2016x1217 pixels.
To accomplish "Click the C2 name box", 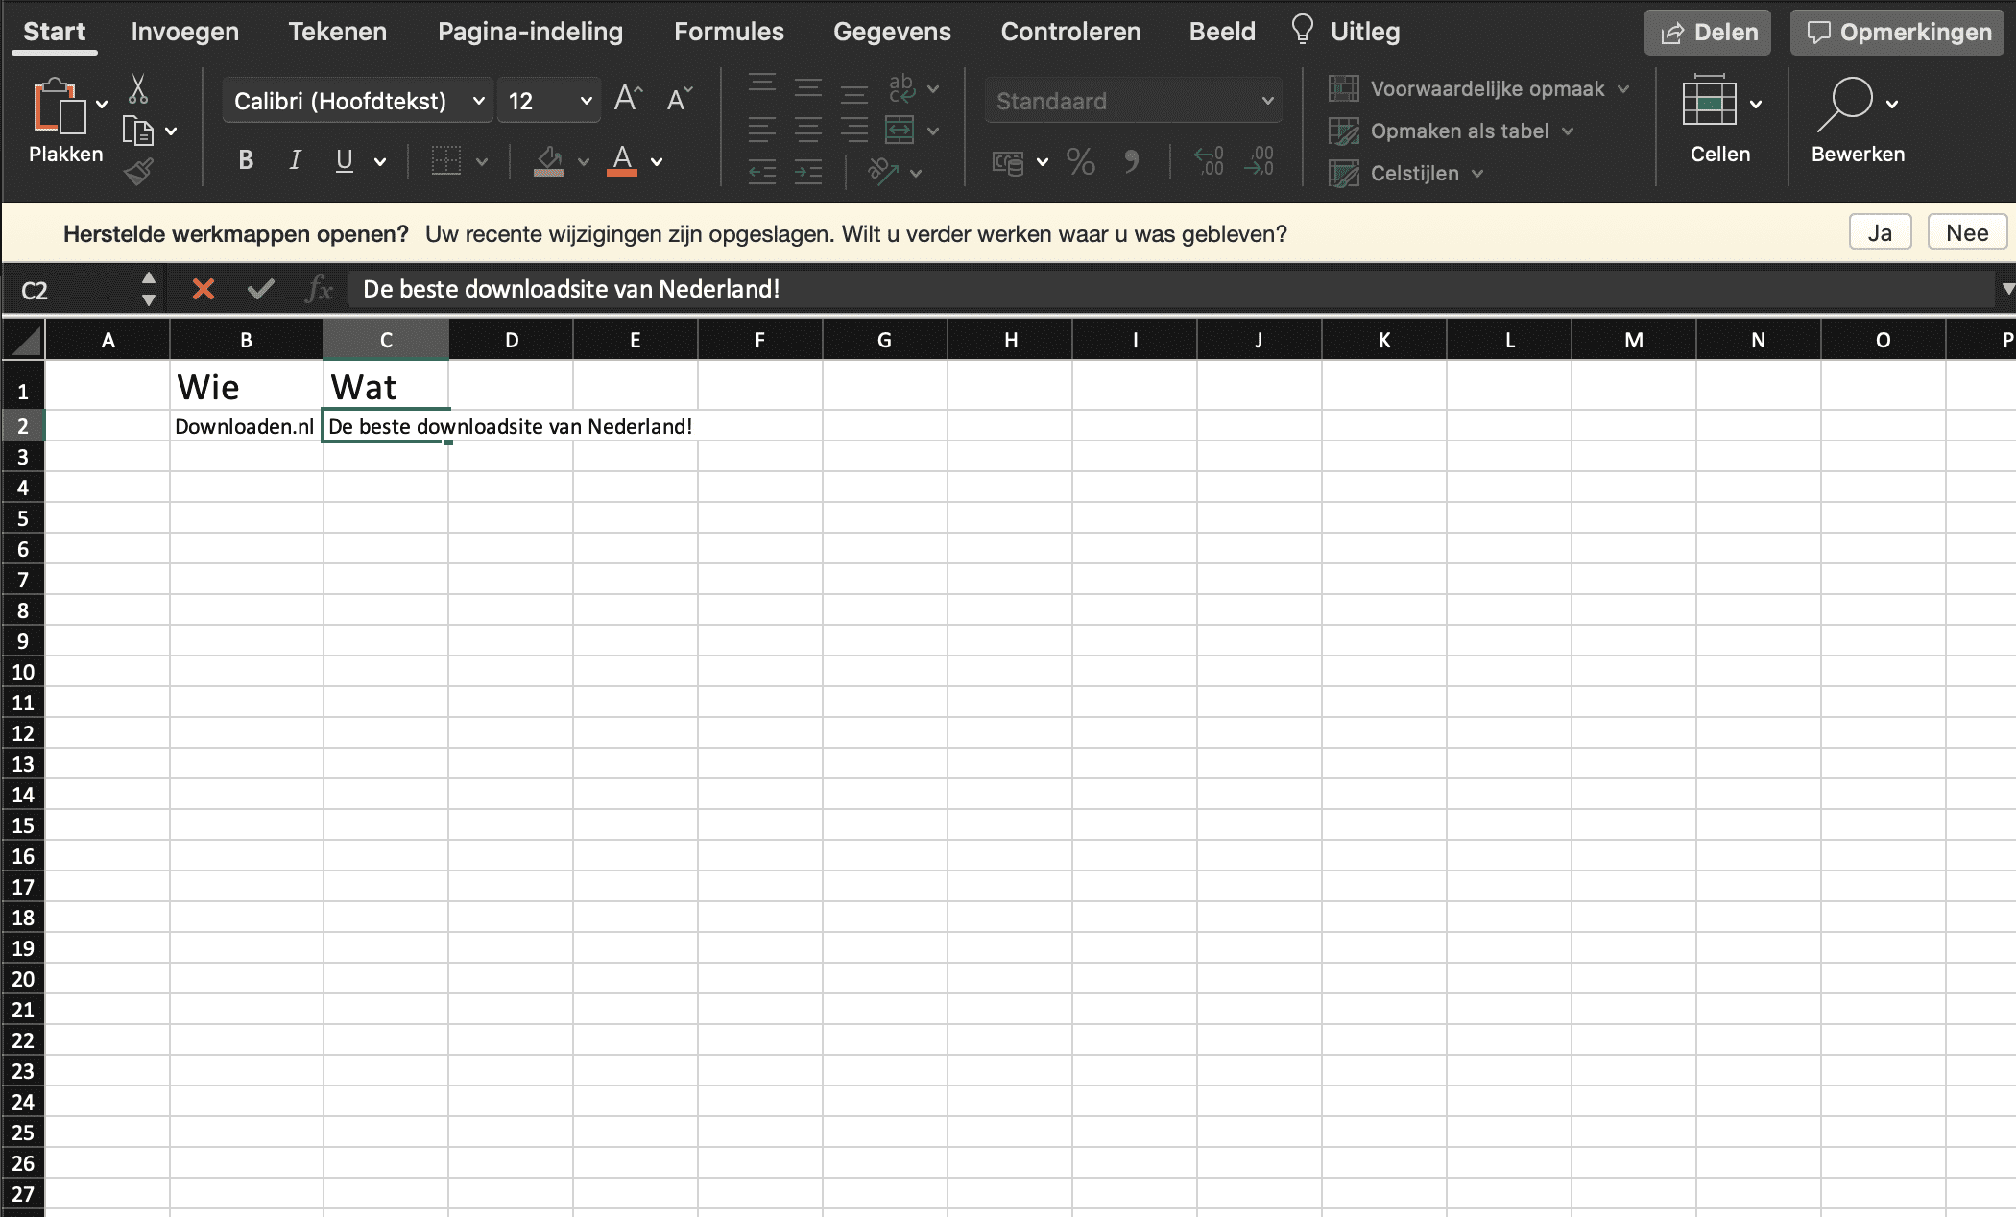I will point(80,290).
